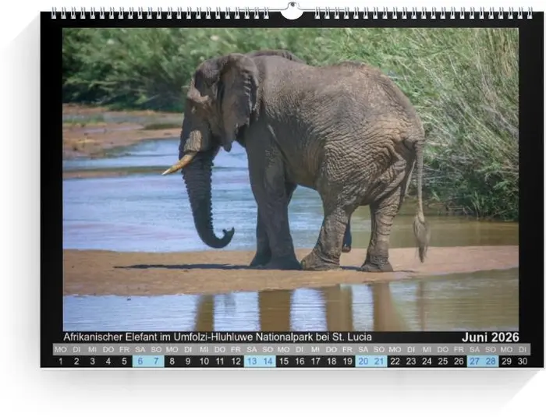Pick day 24 in the calendar strip
The height and width of the screenshot is (417, 546).
(427, 361)
